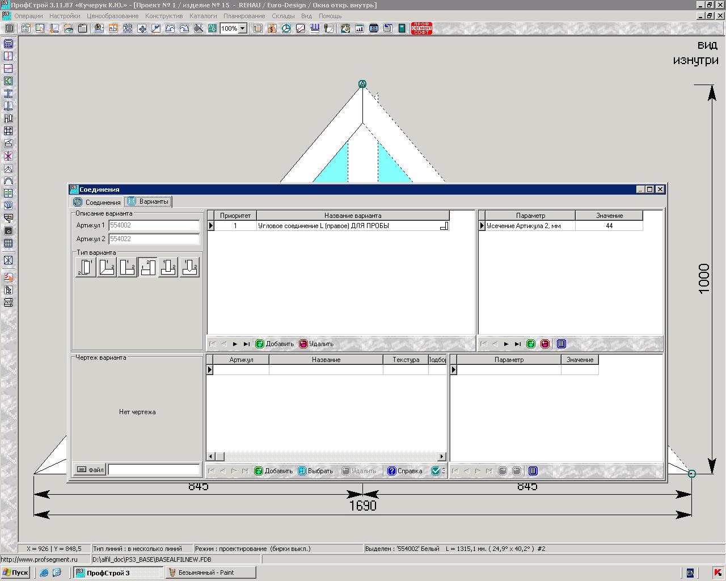Image resolution: width=726 pixels, height=581 pixels.
Task: Click green add icon in parameters panel
Action: coord(531,344)
